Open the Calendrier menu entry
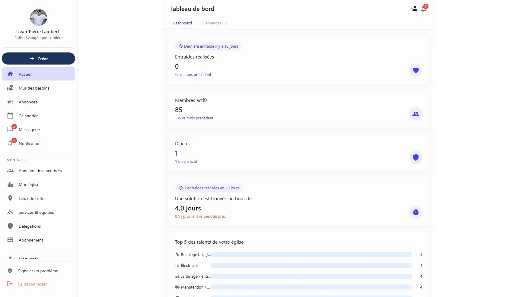The width and height of the screenshot is (519, 297). point(38,116)
